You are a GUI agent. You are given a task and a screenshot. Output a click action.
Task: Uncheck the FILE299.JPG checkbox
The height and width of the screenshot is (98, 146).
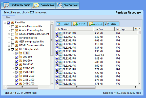point(57,37)
